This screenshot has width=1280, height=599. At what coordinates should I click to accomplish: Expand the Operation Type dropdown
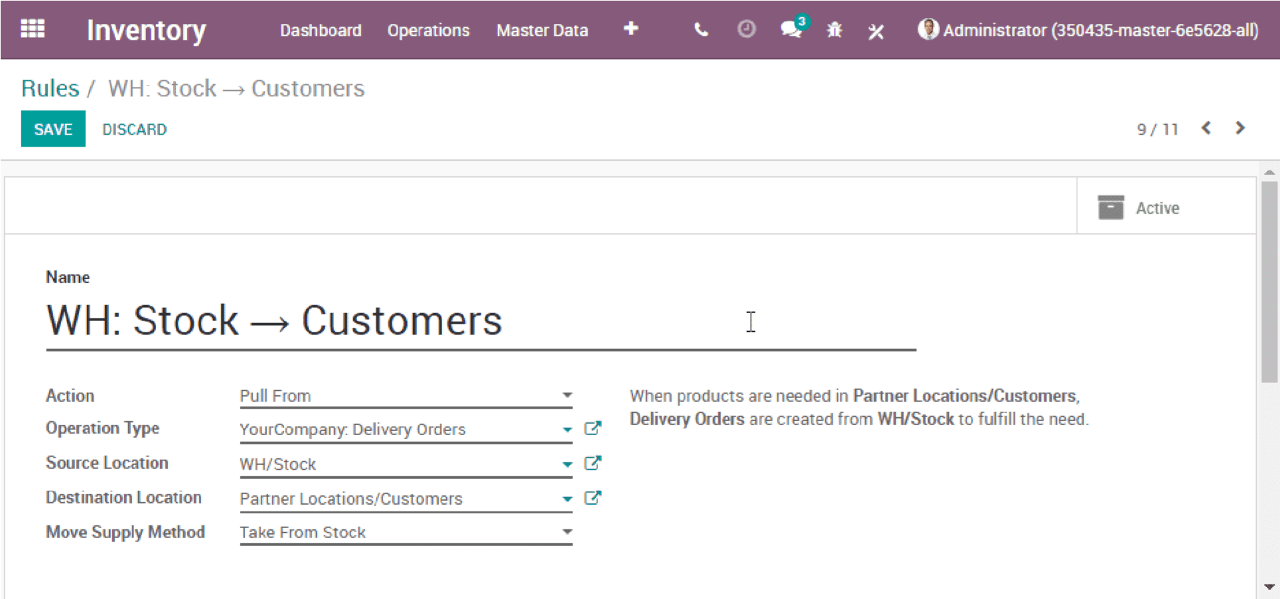click(567, 430)
